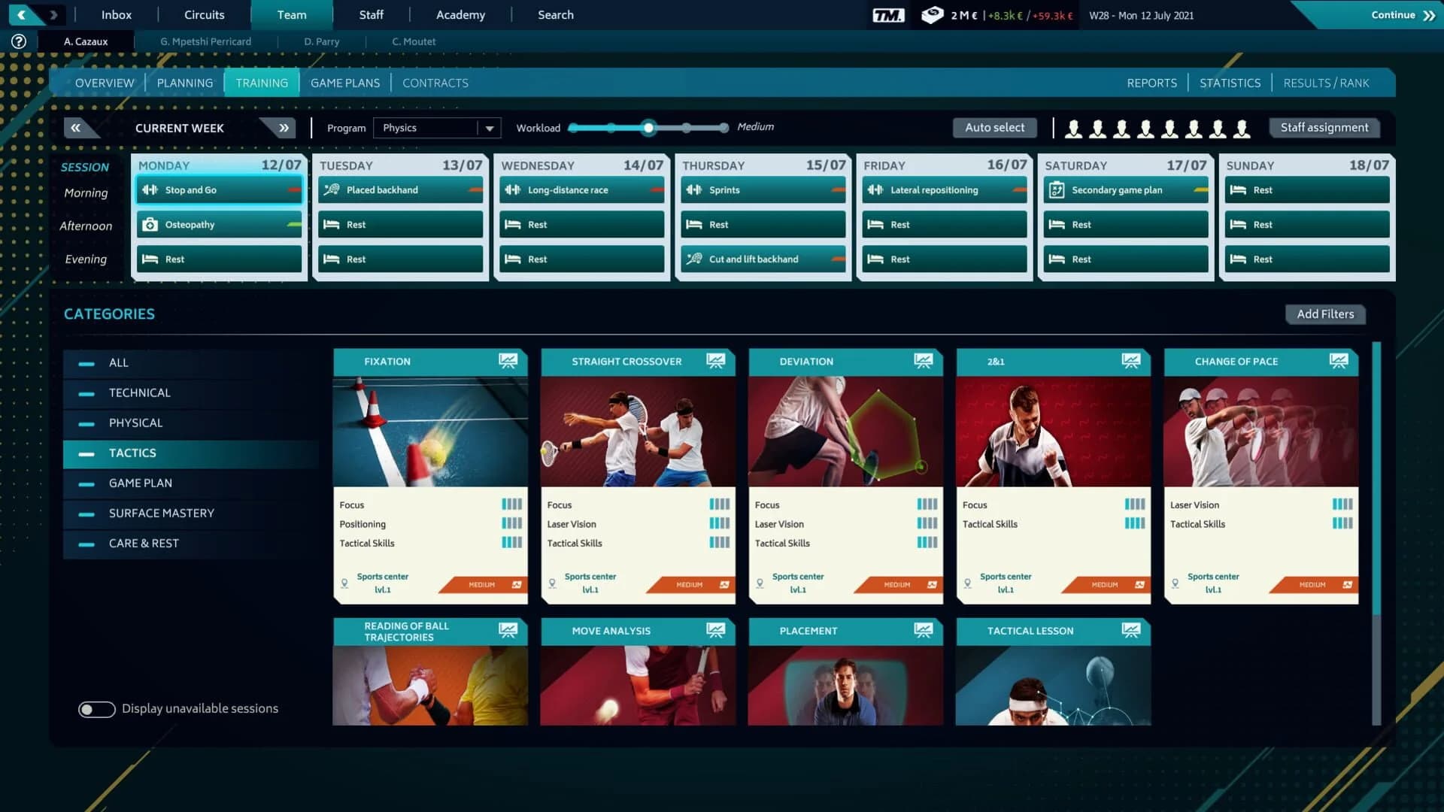Click the money stack finances icon
The image size is (1444, 812).
pyautogui.click(x=932, y=15)
